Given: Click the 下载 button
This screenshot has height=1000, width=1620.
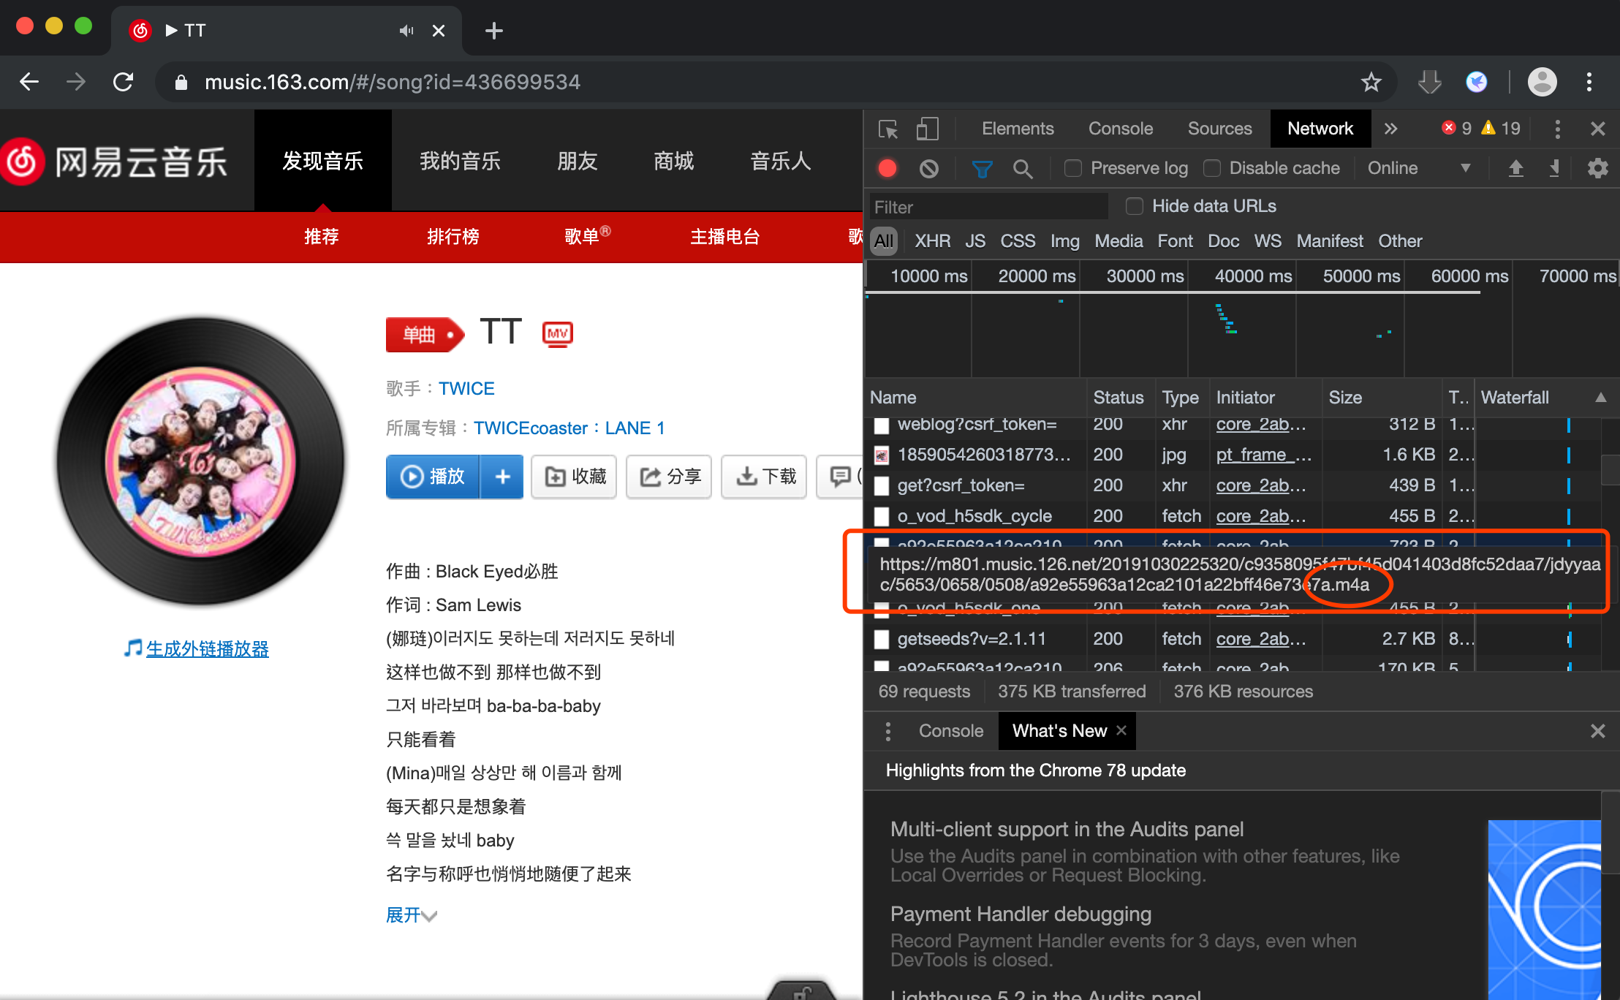Looking at the screenshot, I should click(x=764, y=477).
